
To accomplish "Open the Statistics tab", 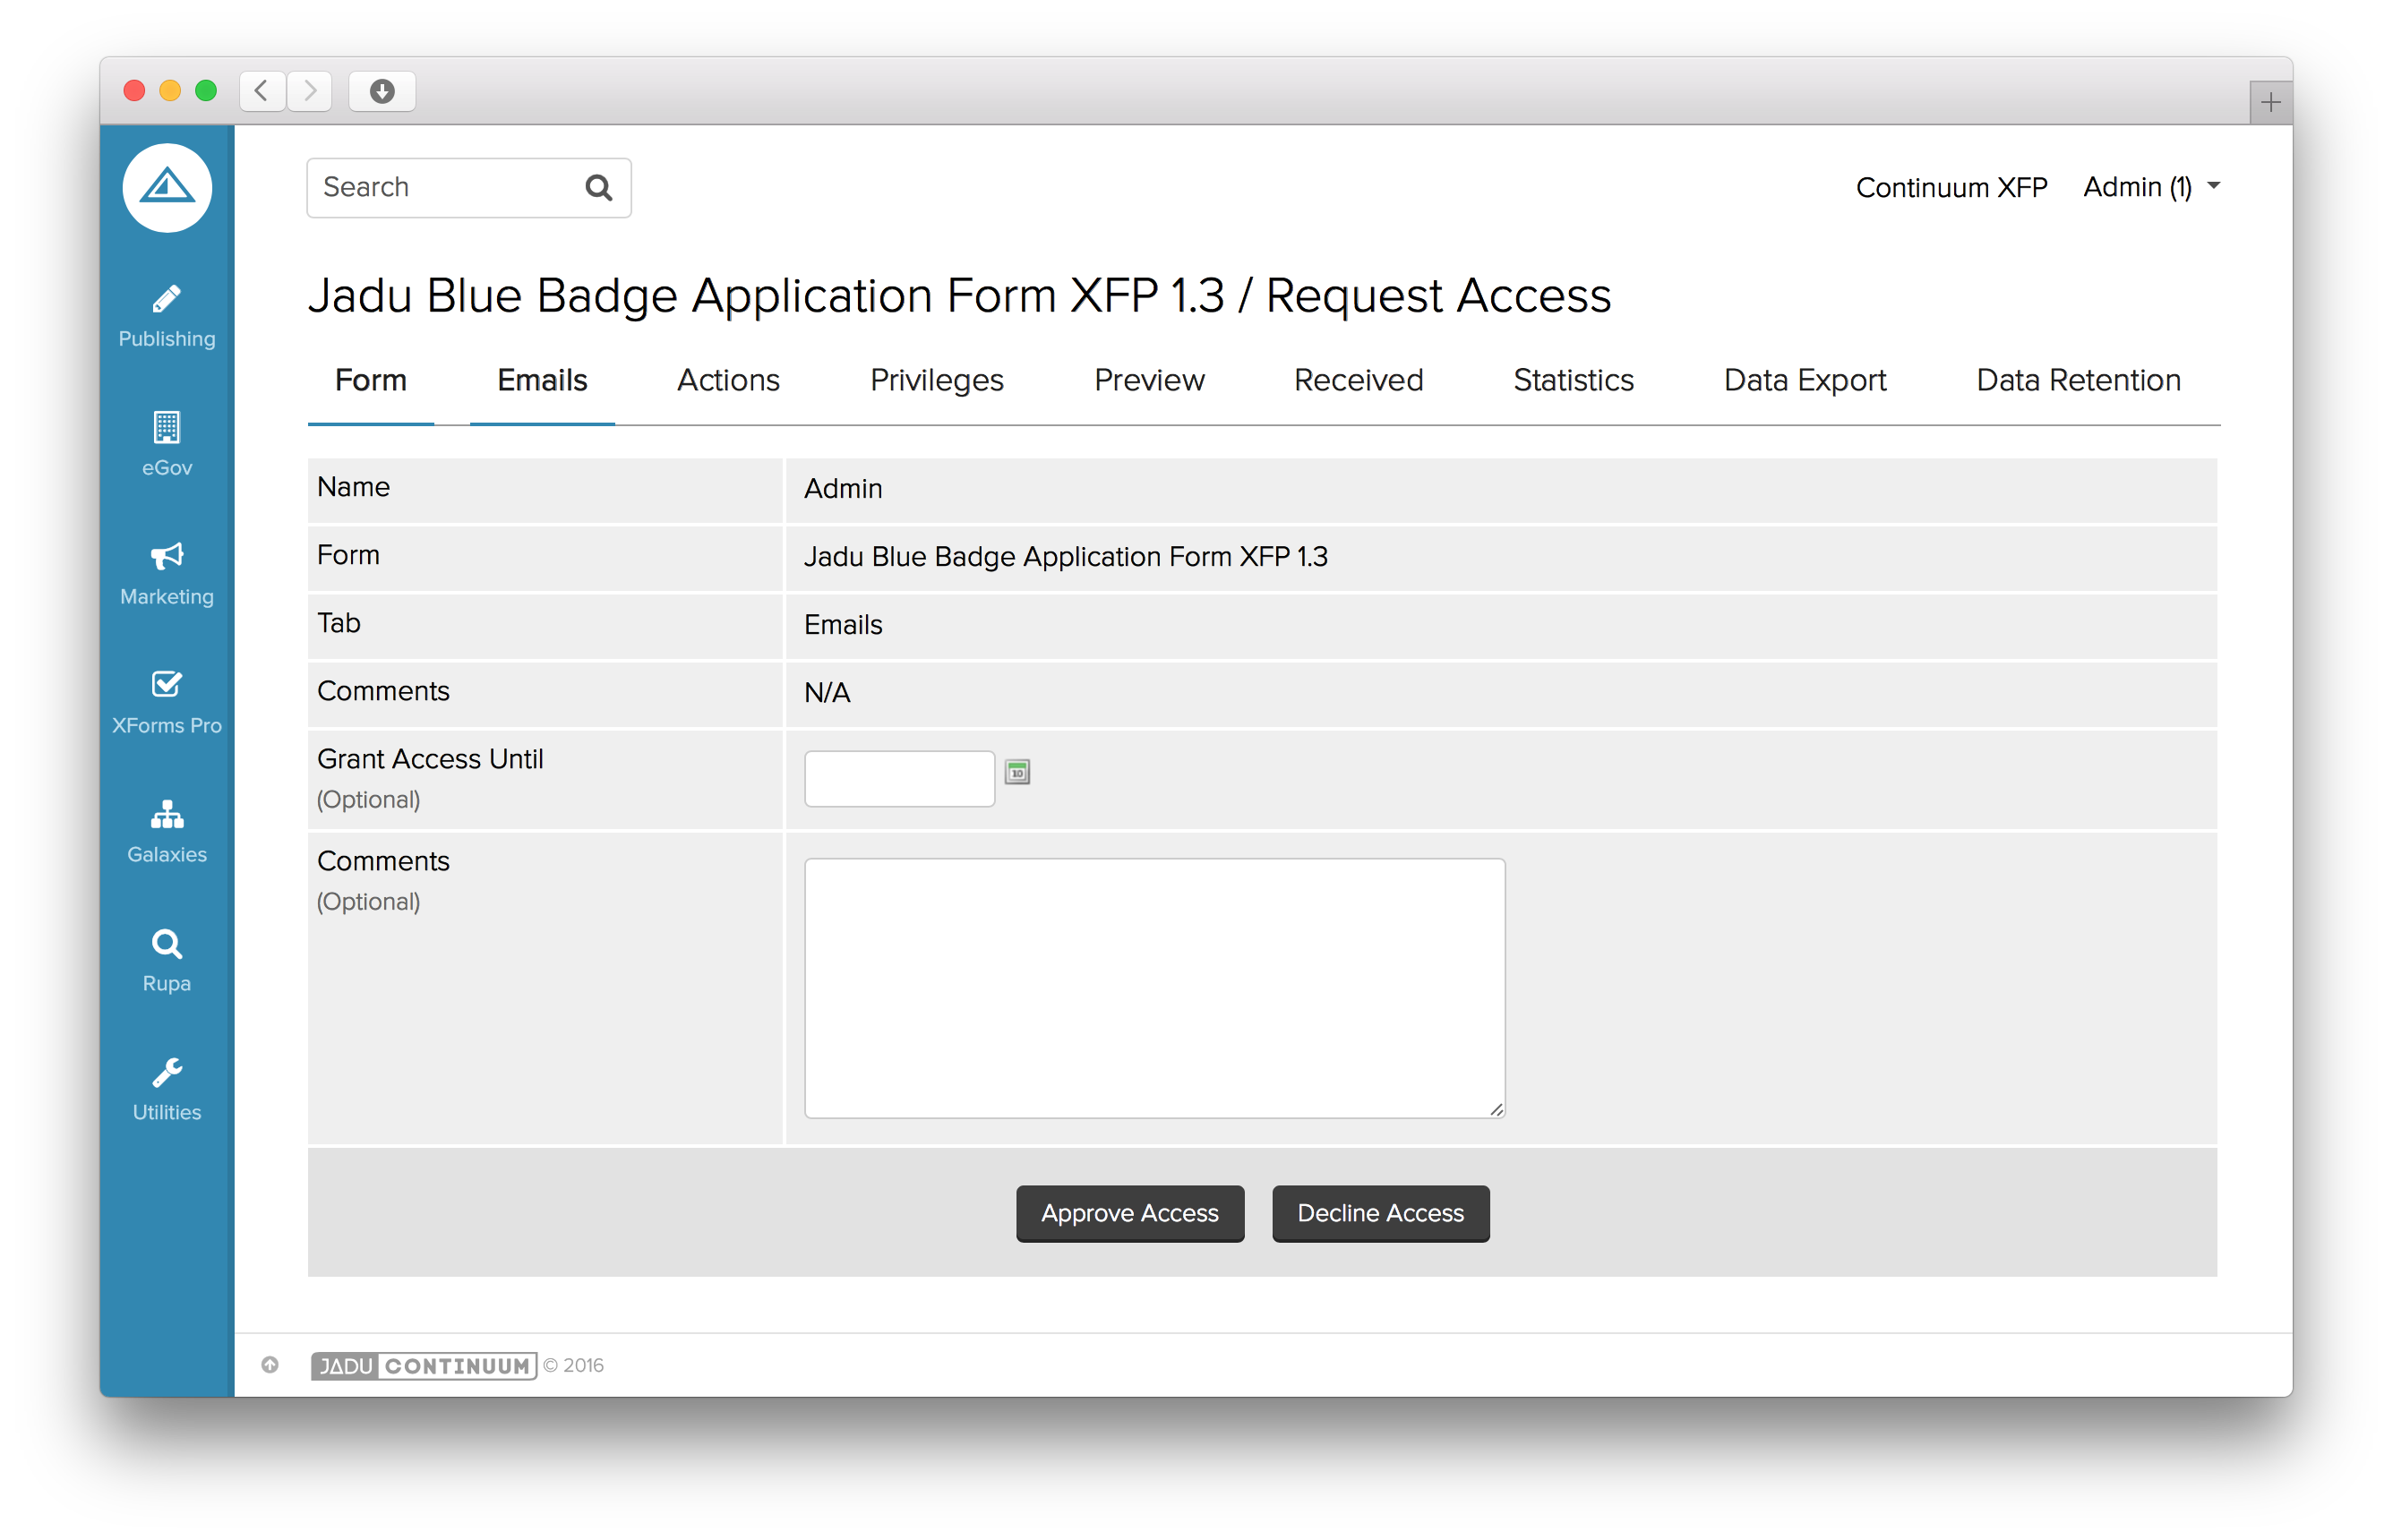I will [x=1573, y=381].
